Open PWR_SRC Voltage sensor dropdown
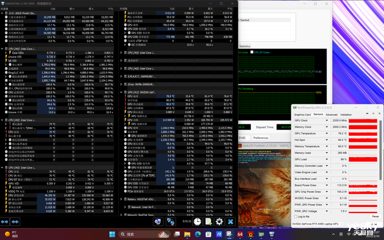Viewport: 384px width, 240px height. point(327,211)
